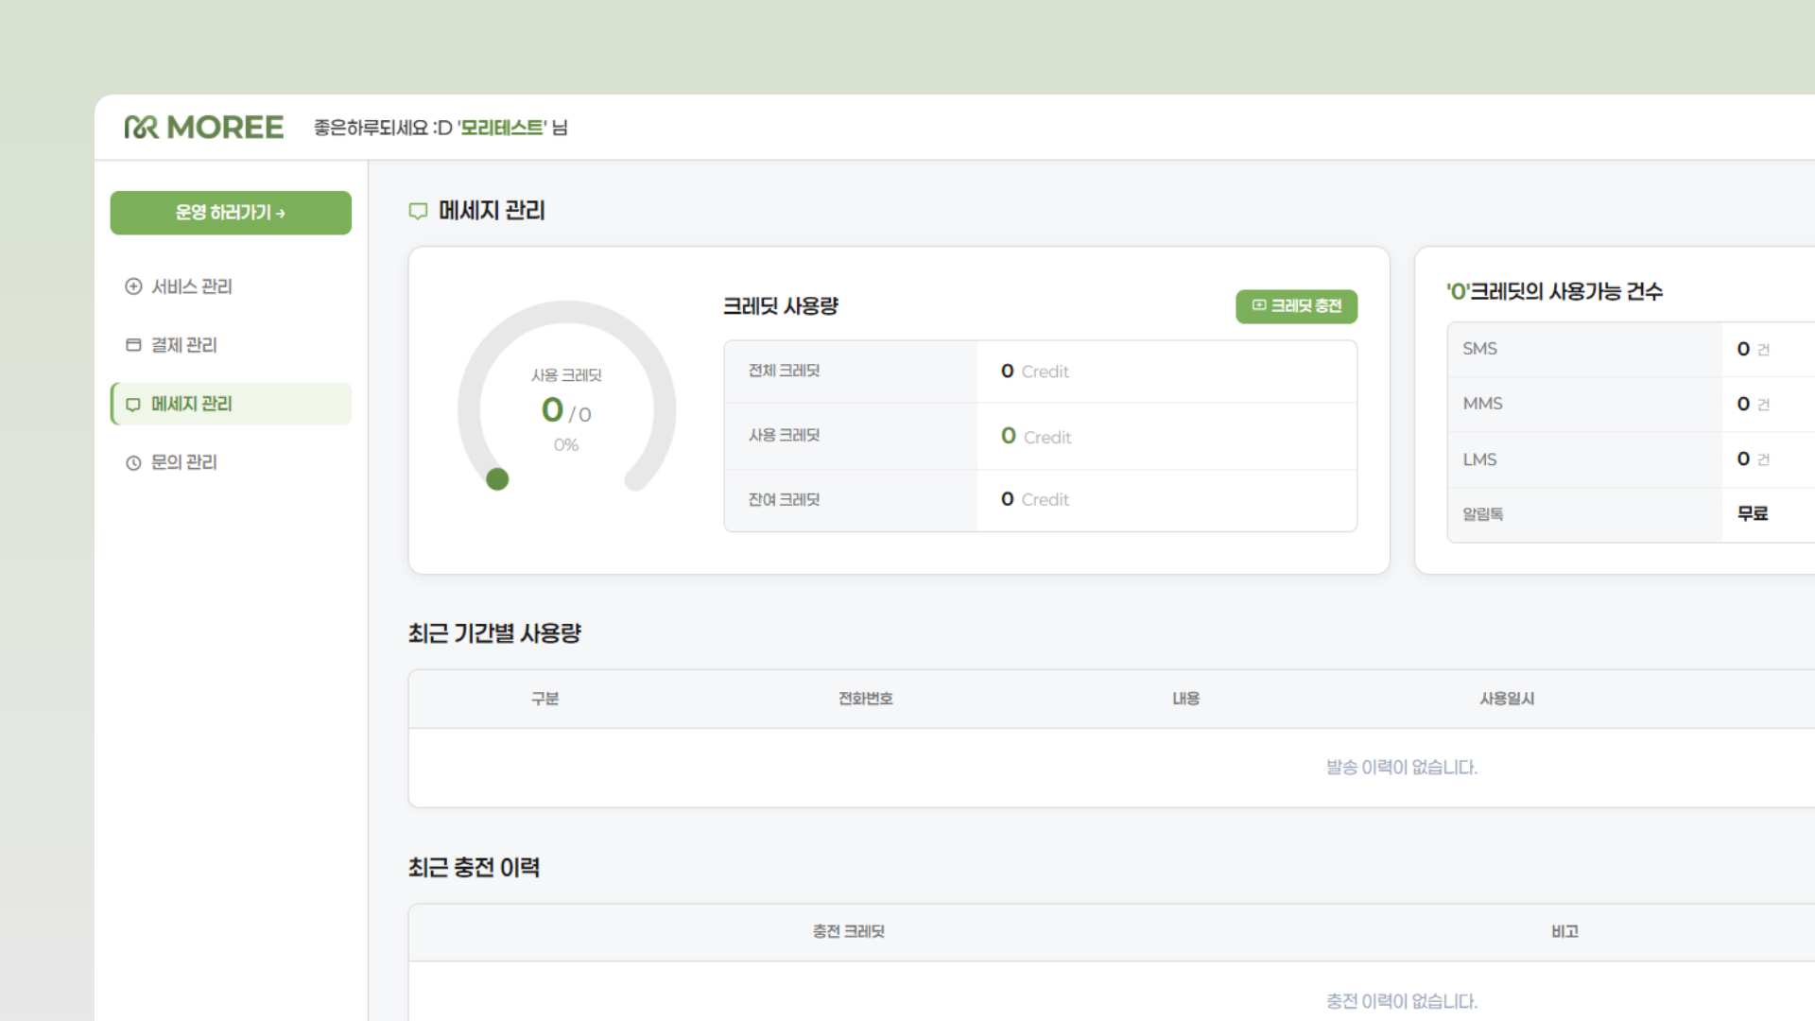Click the LMS row label
This screenshot has width=1815, height=1021.
point(1479,459)
